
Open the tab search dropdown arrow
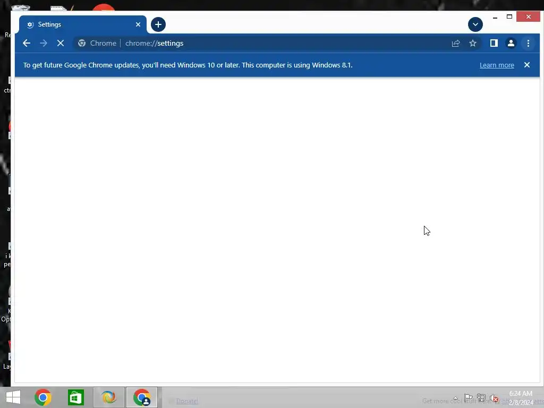(x=475, y=24)
